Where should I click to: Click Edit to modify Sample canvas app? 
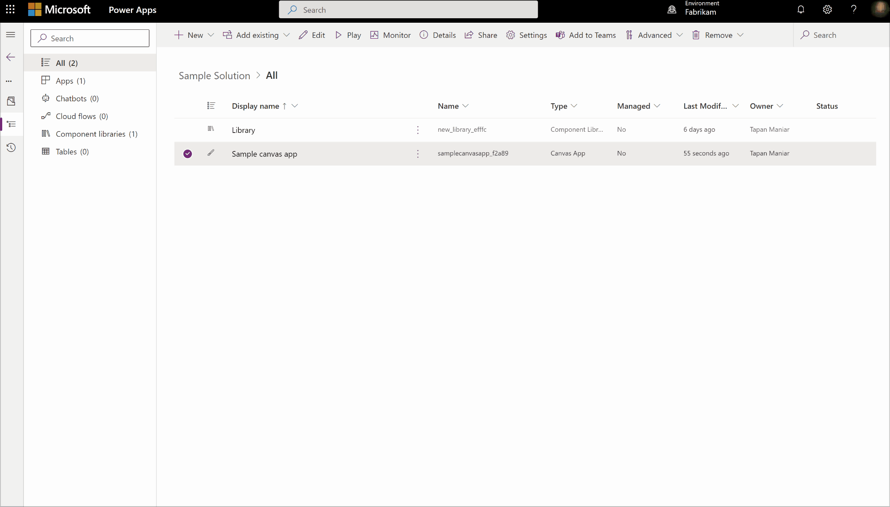[313, 35]
